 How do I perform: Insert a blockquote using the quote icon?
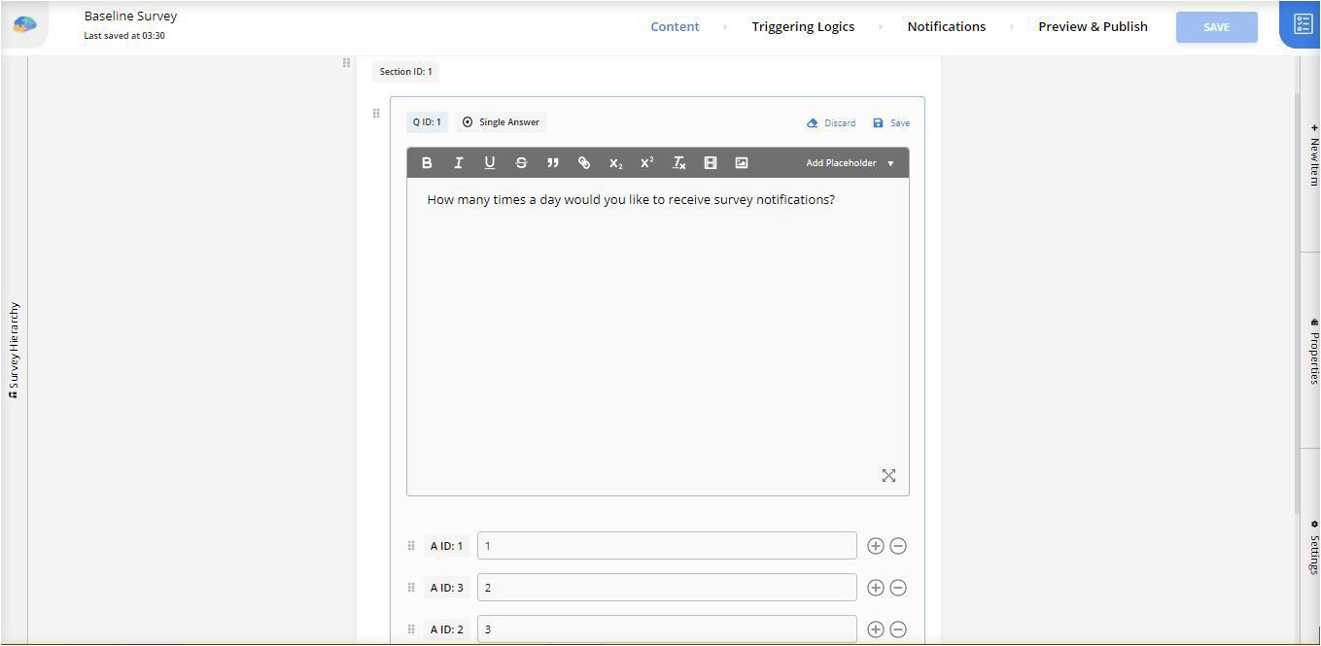point(552,163)
